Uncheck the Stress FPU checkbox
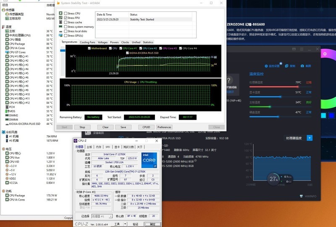This screenshot has width=336, height=227. (x=65, y=18)
